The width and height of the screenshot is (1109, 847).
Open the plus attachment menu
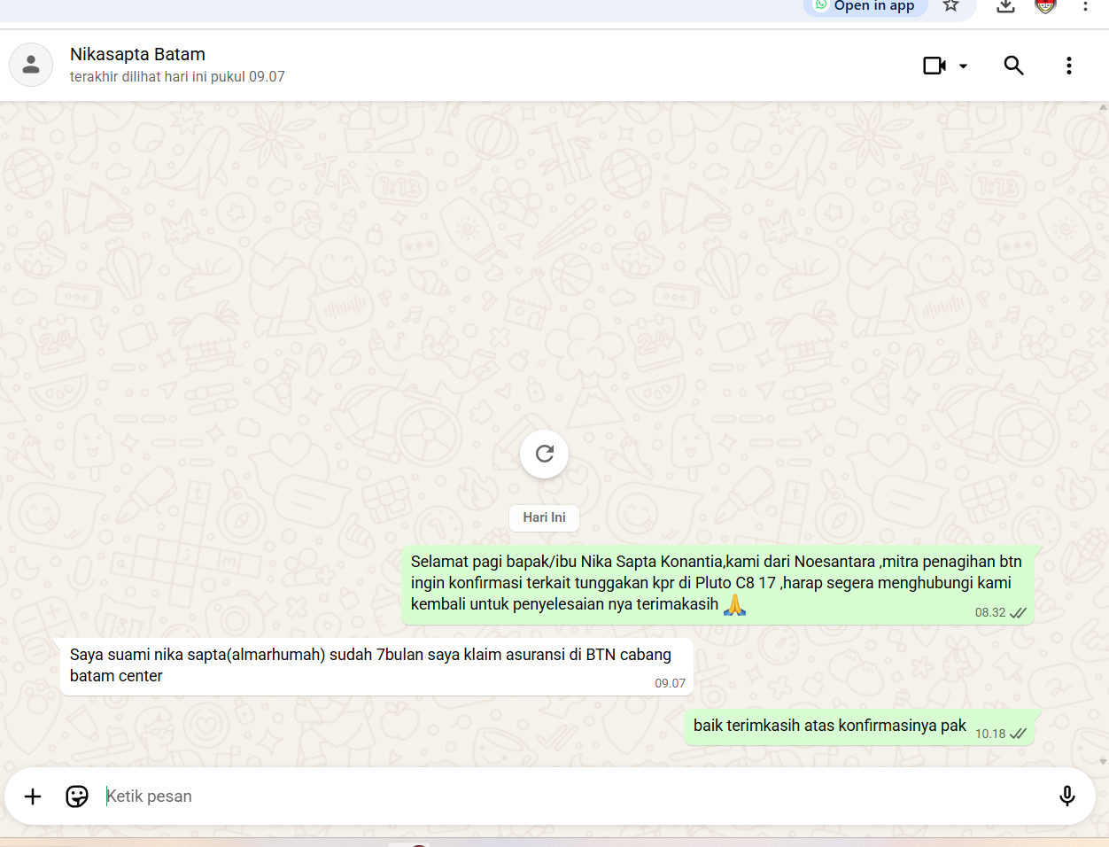click(33, 796)
